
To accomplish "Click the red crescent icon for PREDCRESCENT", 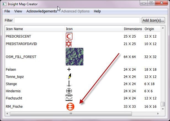I will [x=69, y=36].
